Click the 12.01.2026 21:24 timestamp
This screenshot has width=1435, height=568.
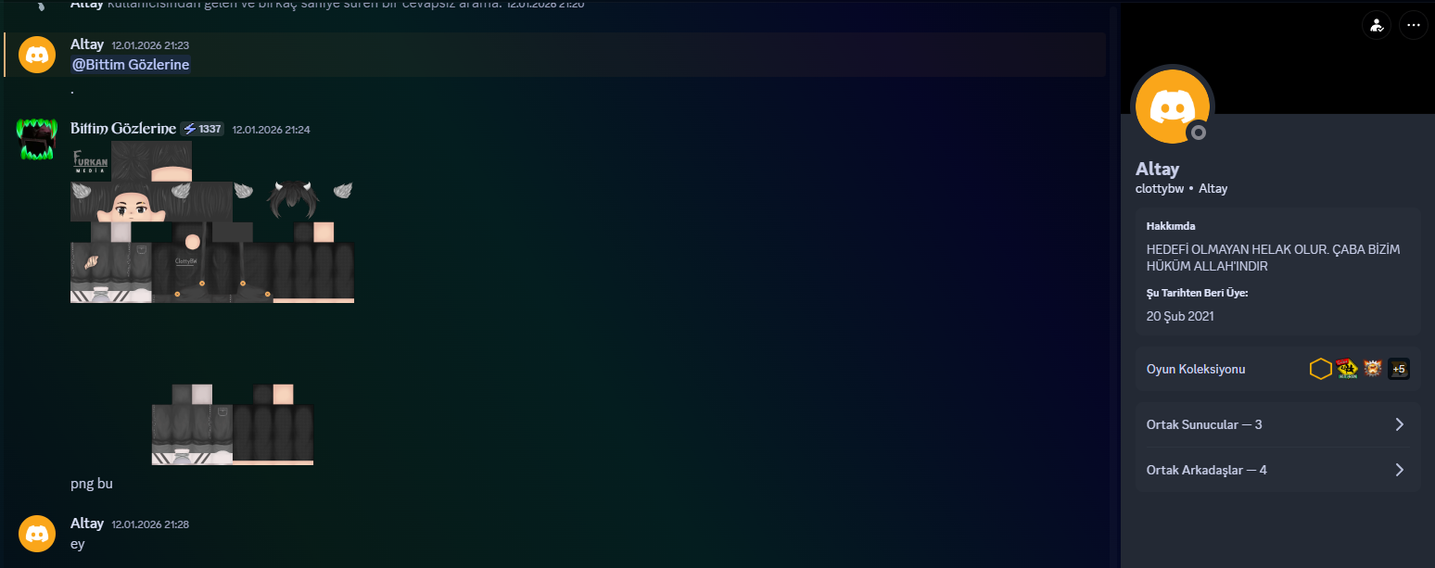point(271,130)
